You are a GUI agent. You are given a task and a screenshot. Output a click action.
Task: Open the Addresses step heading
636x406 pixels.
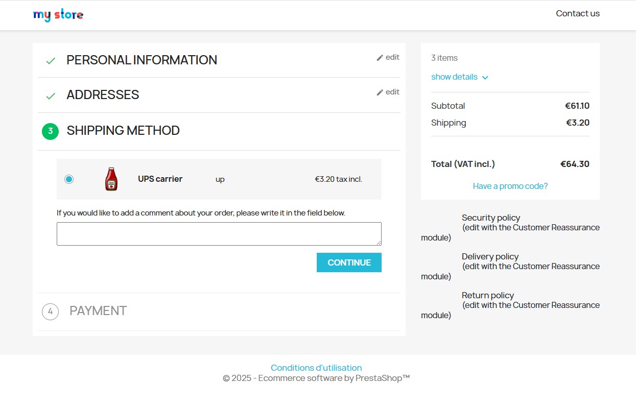click(x=103, y=95)
